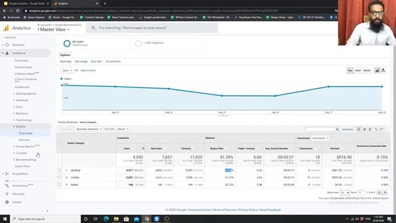The height and width of the screenshot is (223, 396).
Task: Open the Master View account dropdown
Action: 53,30
